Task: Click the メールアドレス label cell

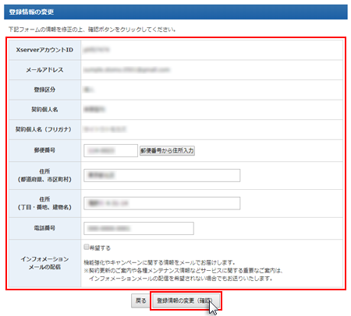Action: (x=44, y=70)
